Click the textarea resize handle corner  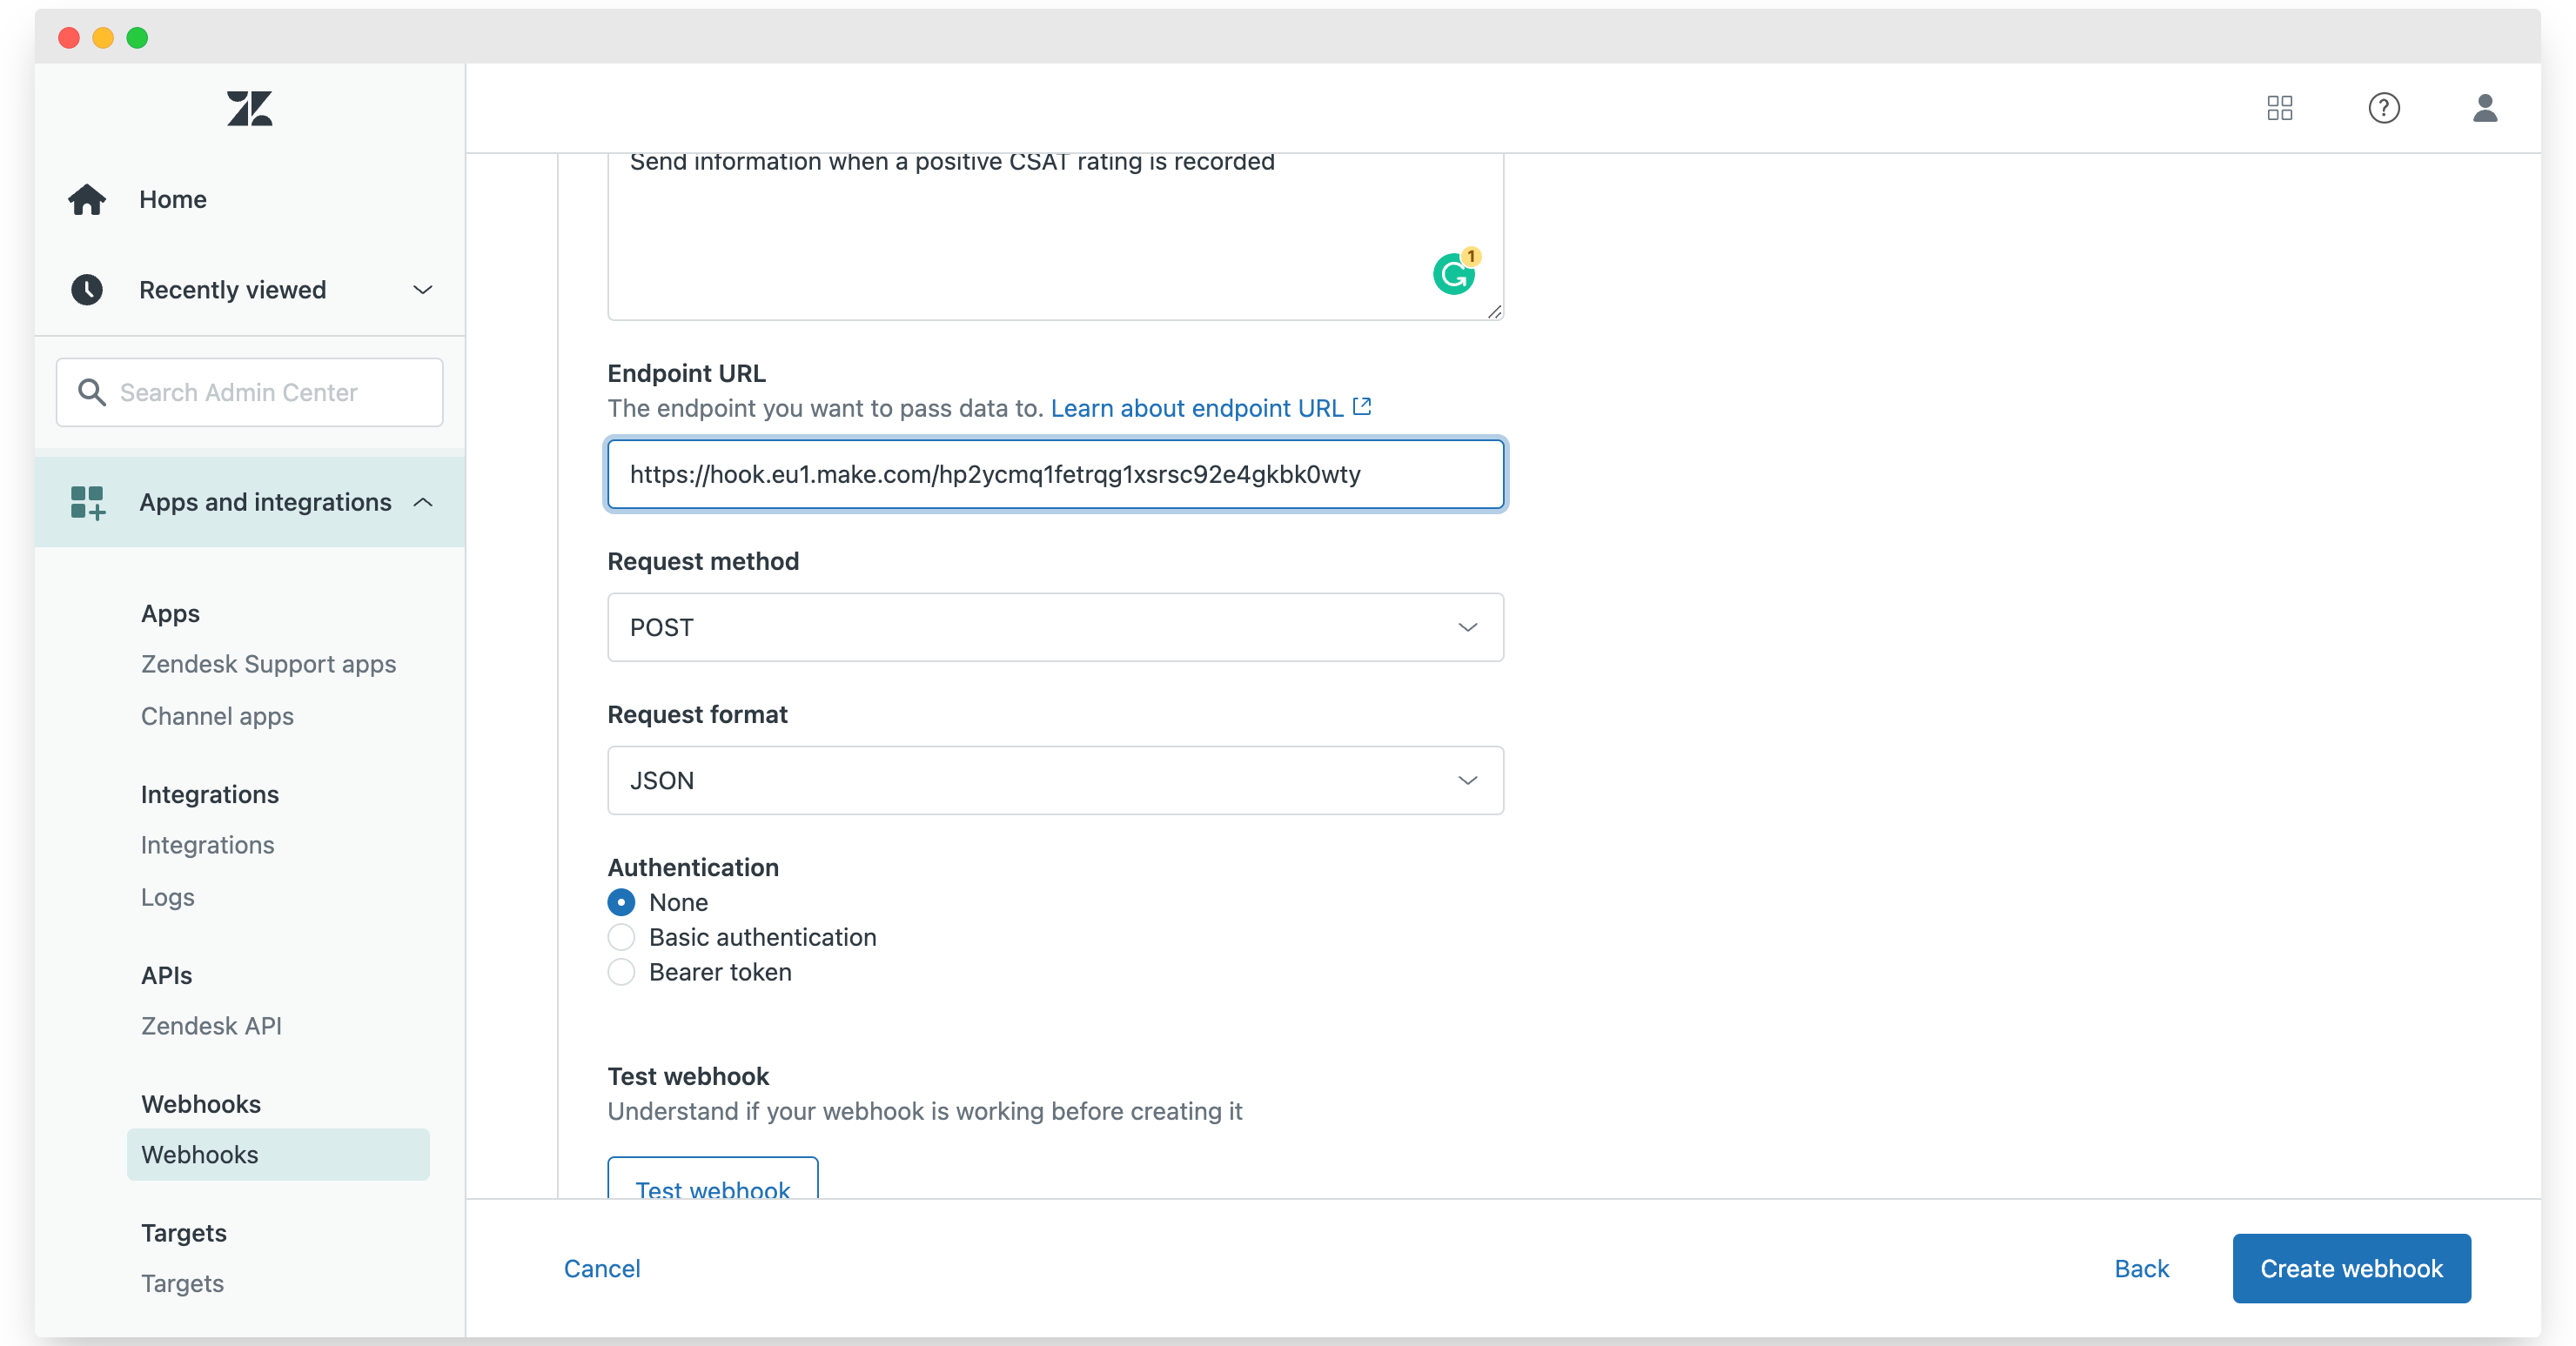click(x=1494, y=311)
